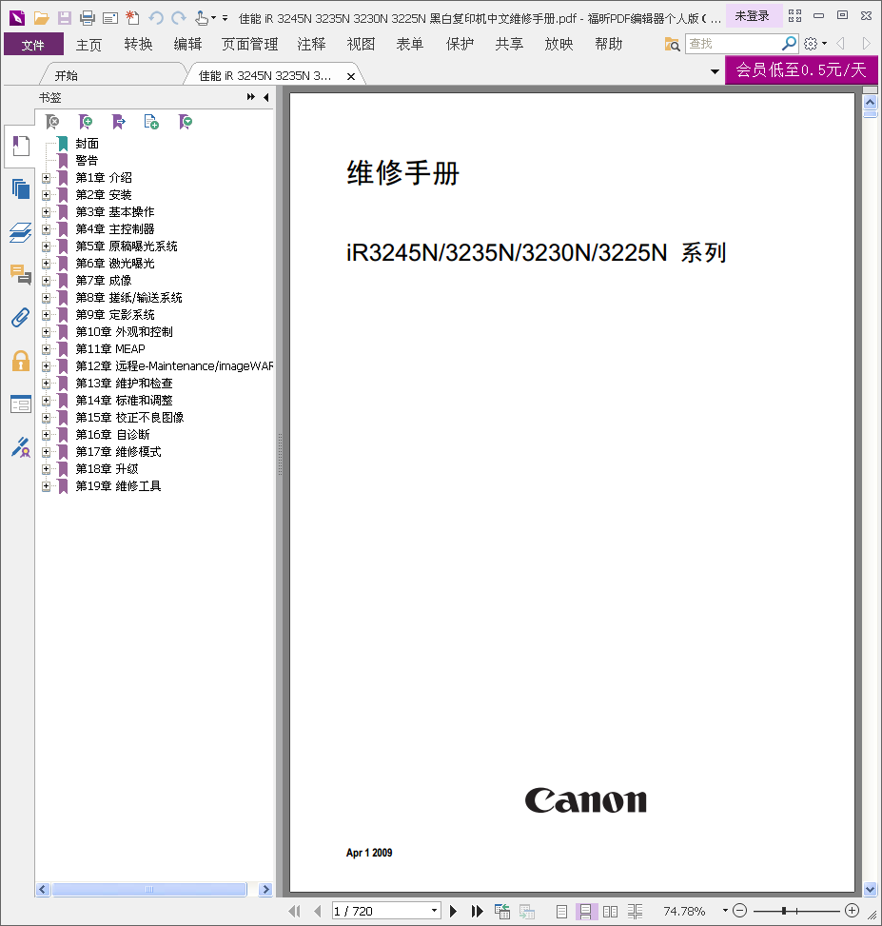Viewport: 882px width, 926px height.
Task: Switch to the 开始 document tab
Action: pos(112,75)
